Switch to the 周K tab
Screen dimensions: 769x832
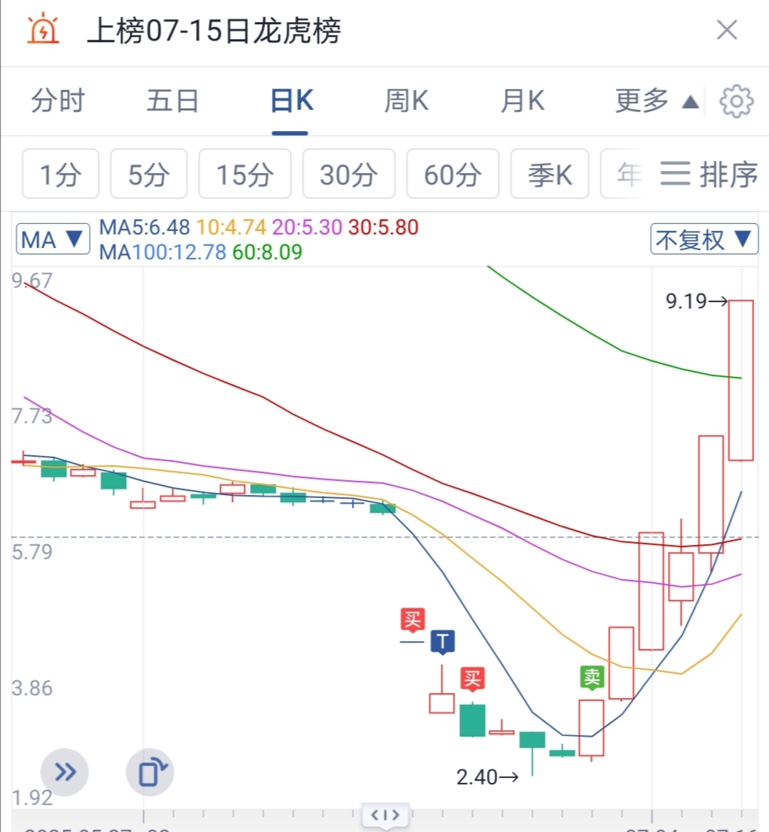coord(407,101)
